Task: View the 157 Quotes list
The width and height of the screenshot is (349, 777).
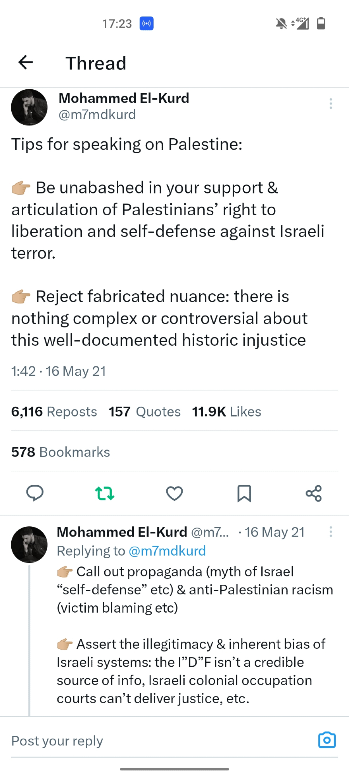Action: [x=144, y=411]
